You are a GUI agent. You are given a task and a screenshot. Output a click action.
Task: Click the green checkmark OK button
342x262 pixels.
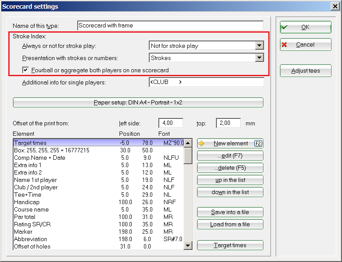(305, 27)
